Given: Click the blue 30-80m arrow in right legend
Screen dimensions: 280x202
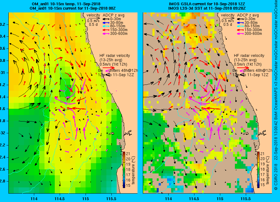Looking at the screenshot, I should click(240, 23).
